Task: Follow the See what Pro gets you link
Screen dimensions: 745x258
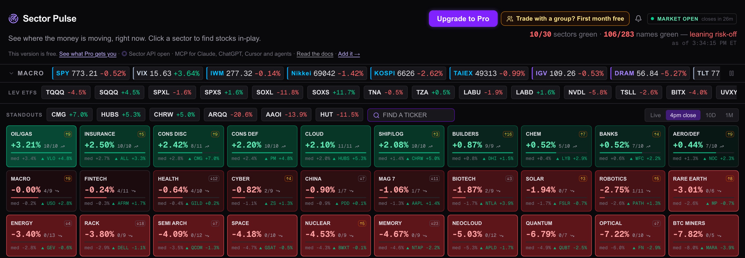Action: (x=88, y=54)
